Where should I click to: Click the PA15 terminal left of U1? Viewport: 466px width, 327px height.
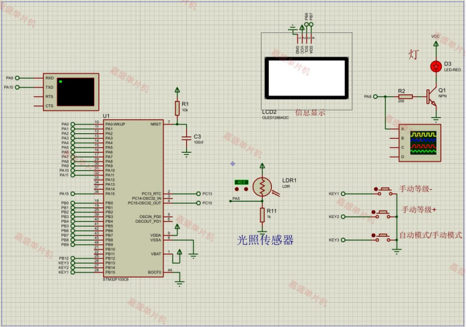[73, 194]
